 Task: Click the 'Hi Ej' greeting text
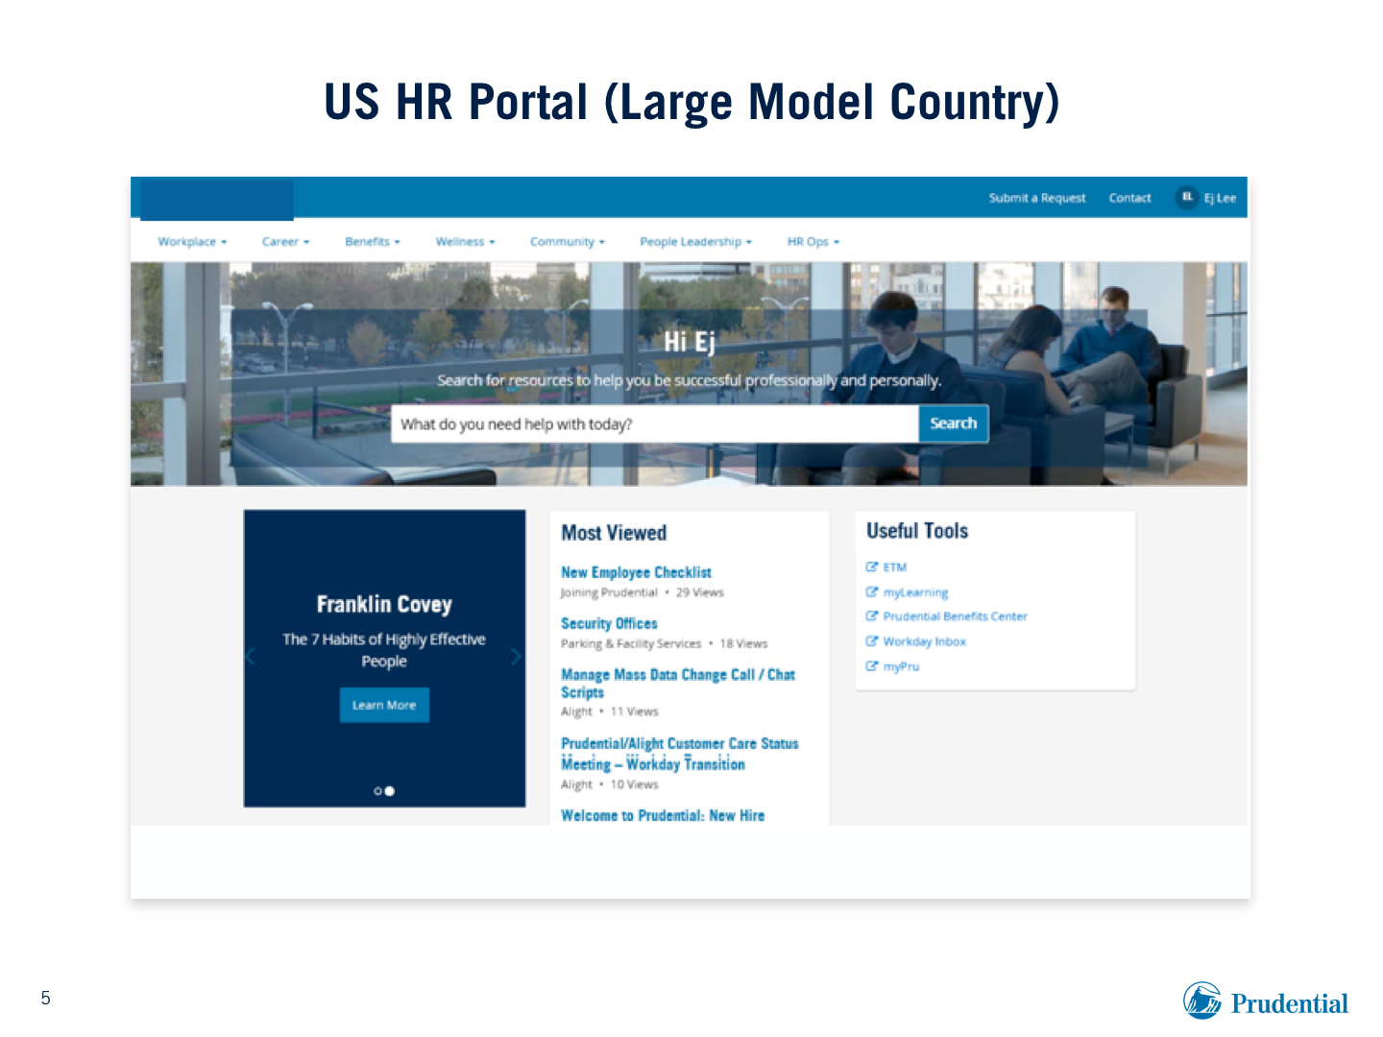690,342
